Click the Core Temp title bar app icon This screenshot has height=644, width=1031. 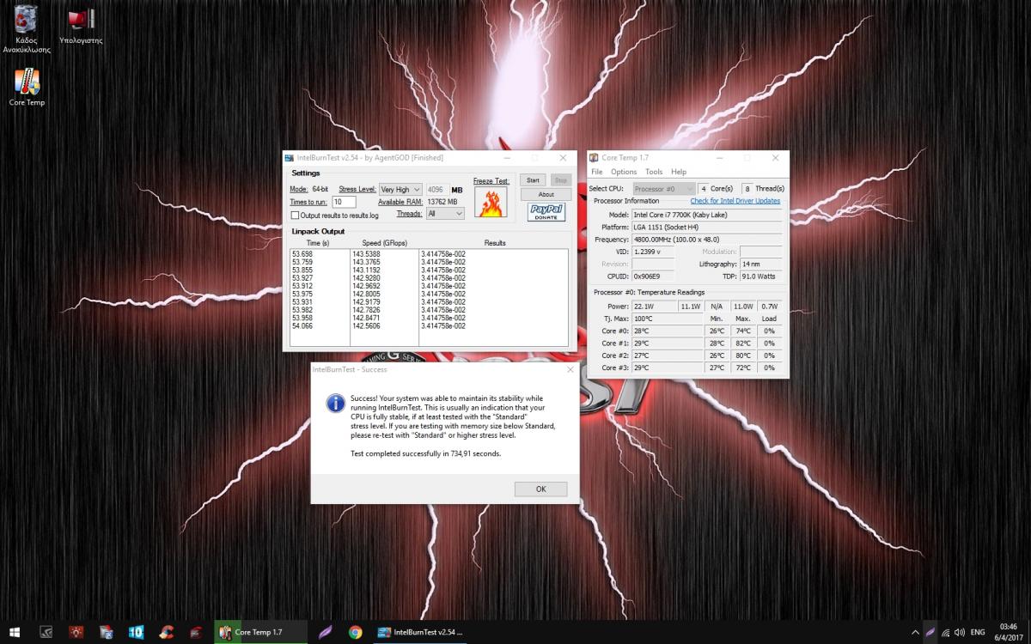594,158
